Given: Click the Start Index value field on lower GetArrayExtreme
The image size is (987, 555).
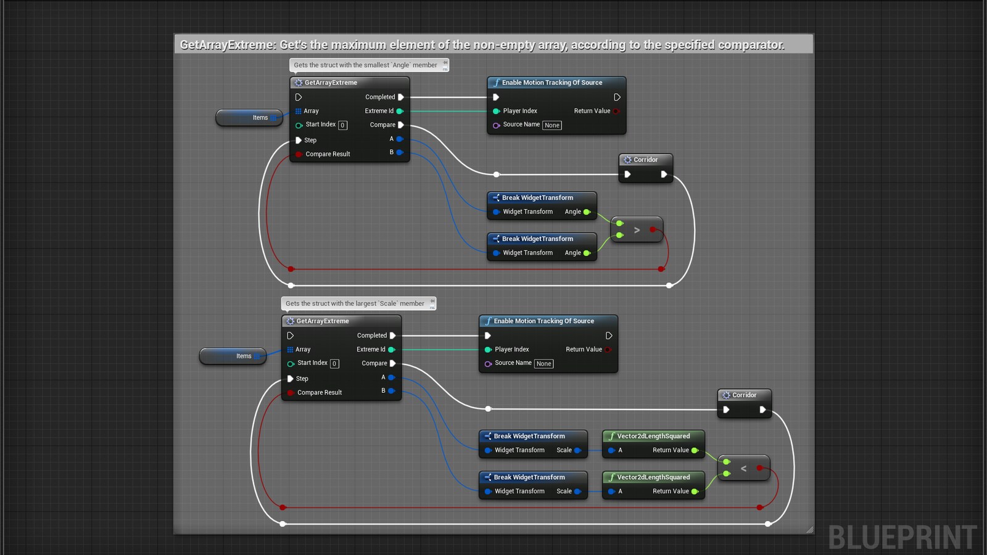Looking at the screenshot, I should pos(334,363).
